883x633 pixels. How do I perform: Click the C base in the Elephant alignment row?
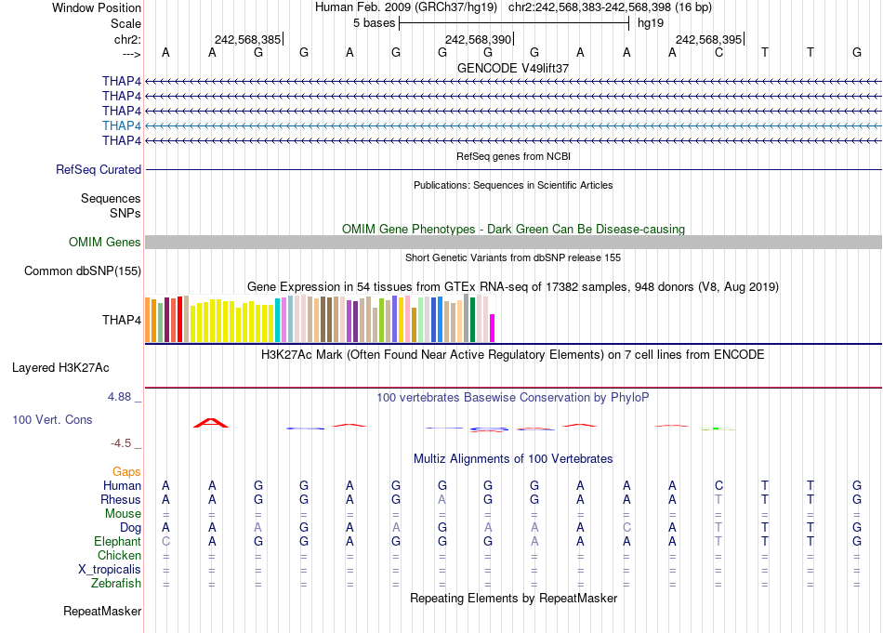point(165,541)
